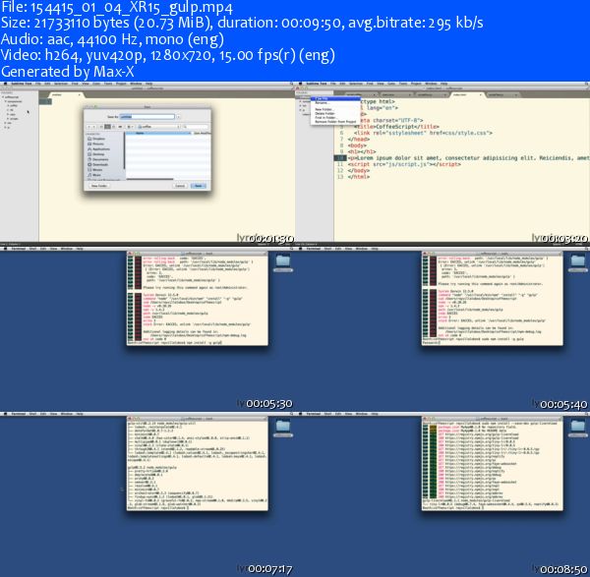Image resolution: width=590 pixels, height=577 pixels.
Task: Click the script src="js/script.js" line
Action: [x=404, y=164]
